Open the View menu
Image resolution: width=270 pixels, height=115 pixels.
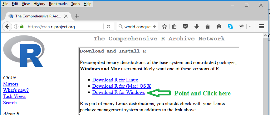point(26,4)
